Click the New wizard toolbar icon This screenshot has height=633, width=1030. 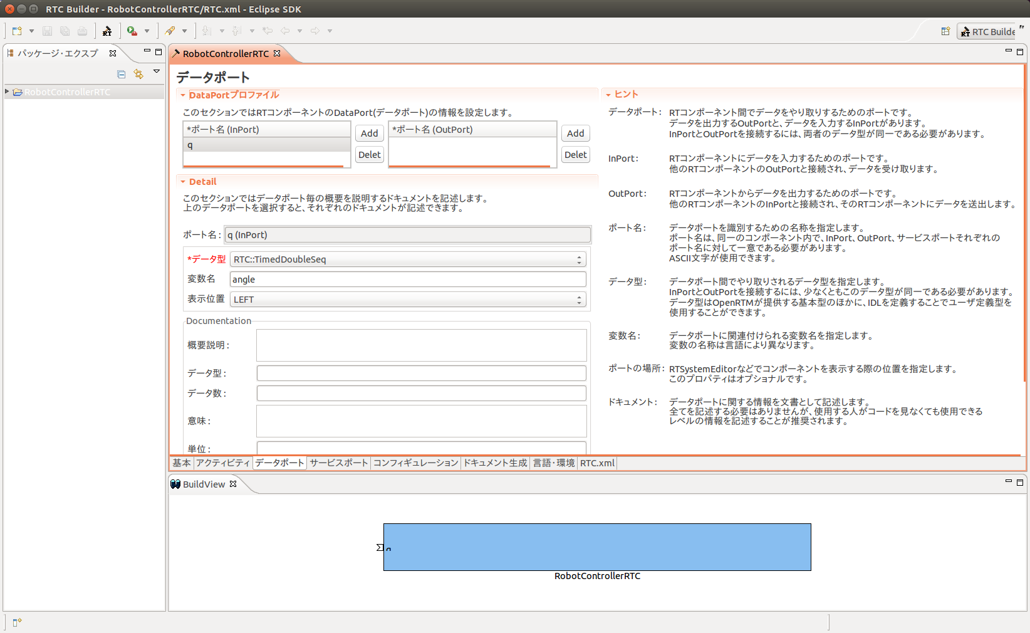click(x=17, y=31)
